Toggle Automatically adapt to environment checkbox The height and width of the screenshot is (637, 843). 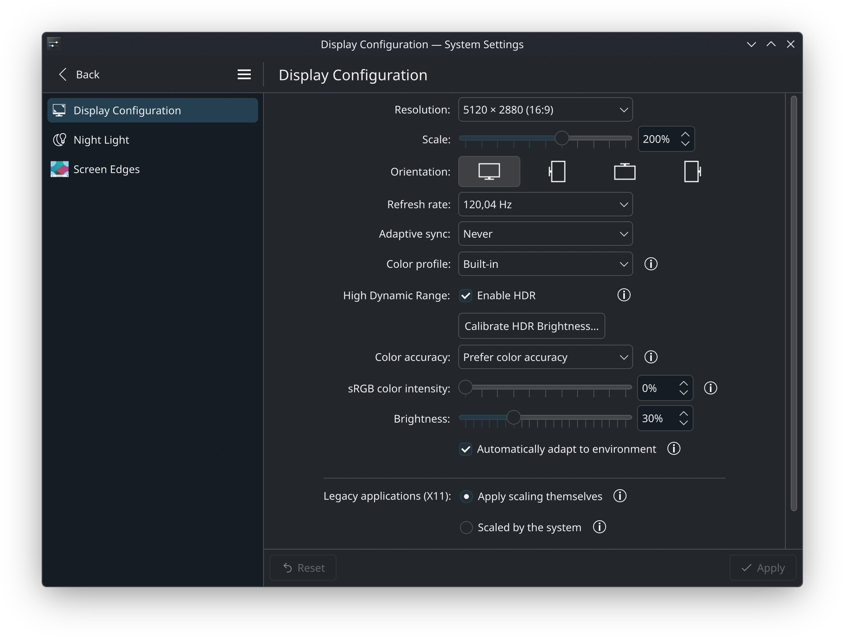466,449
